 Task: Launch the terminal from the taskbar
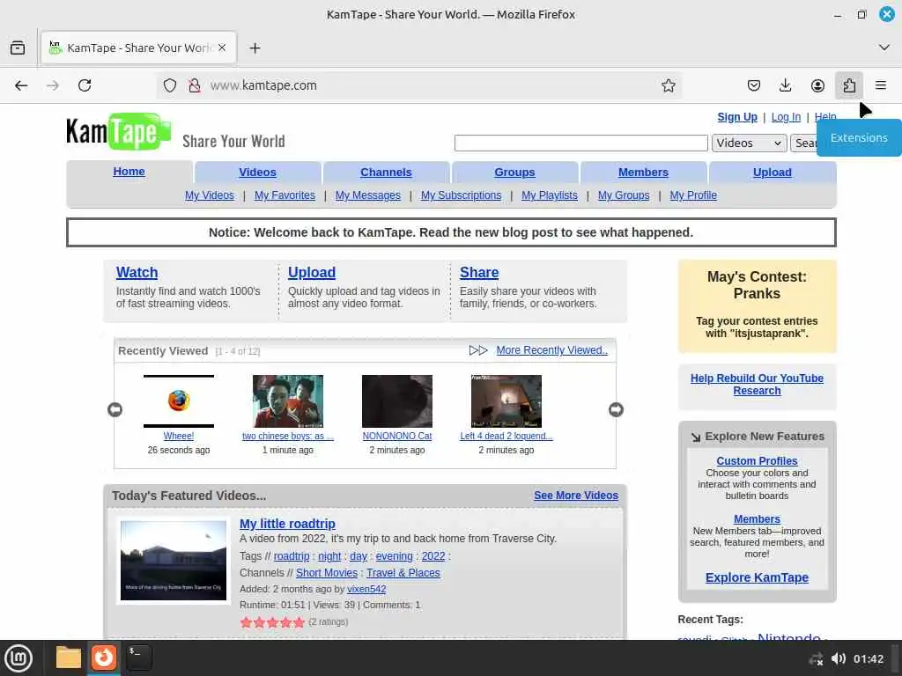[138, 658]
